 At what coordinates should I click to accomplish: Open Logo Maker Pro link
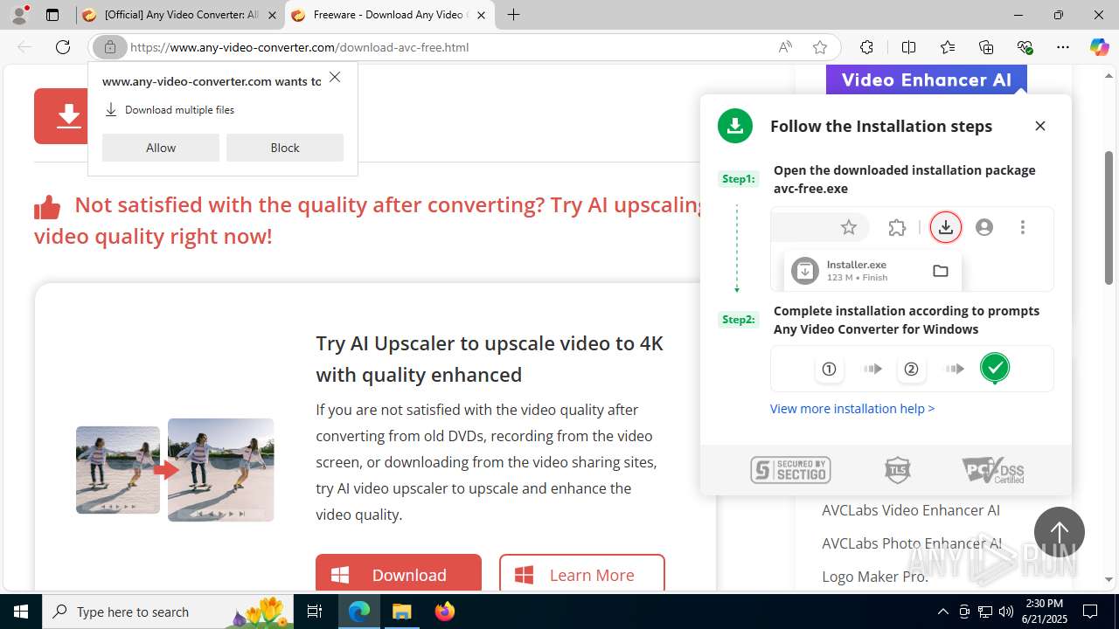[875, 577]
